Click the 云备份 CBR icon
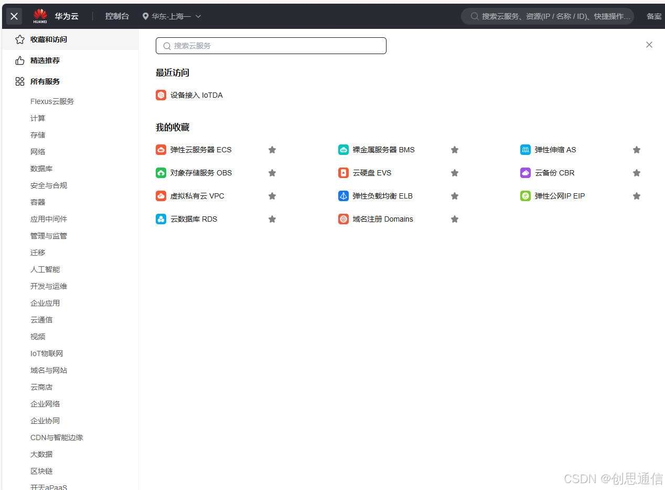This screenshot has width=665, height=490. [x=525, y=173]
